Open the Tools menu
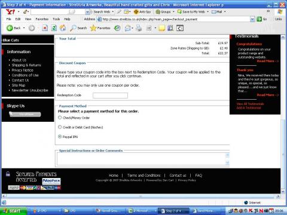This screenshot has width=287, height=215. [x=56, y=19]
